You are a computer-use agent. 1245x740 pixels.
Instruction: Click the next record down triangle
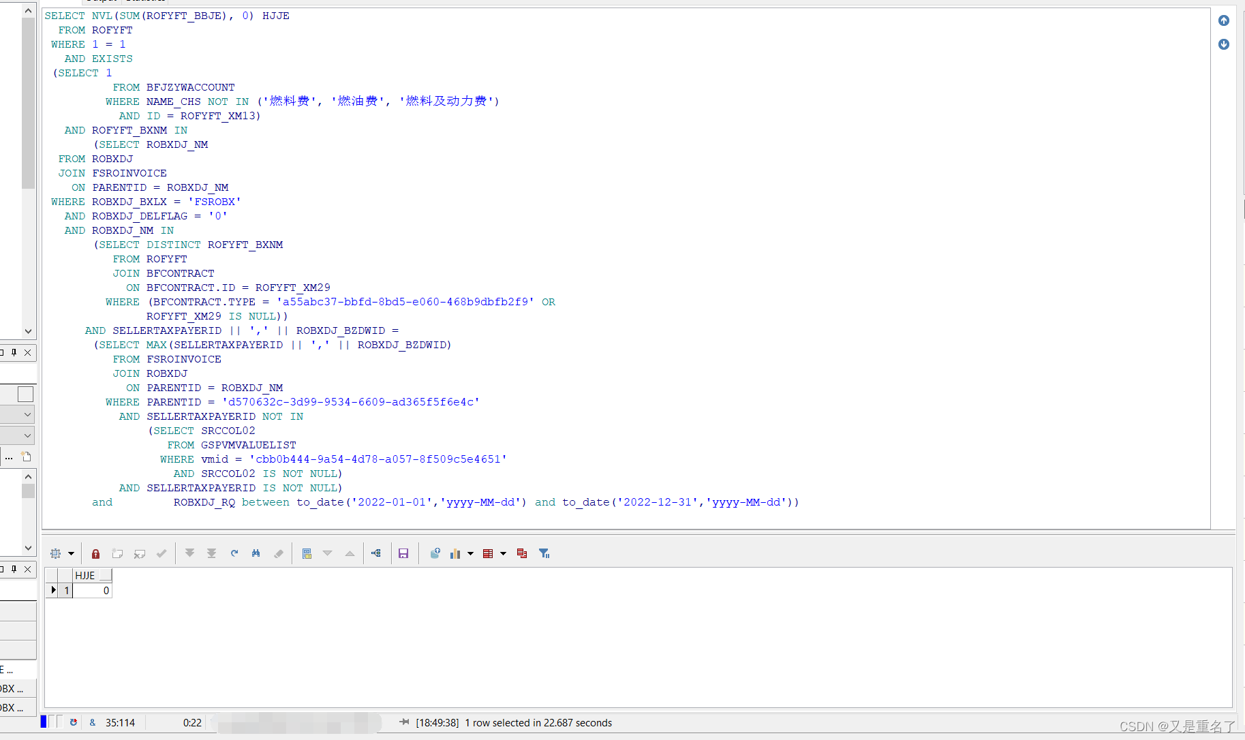328,554
